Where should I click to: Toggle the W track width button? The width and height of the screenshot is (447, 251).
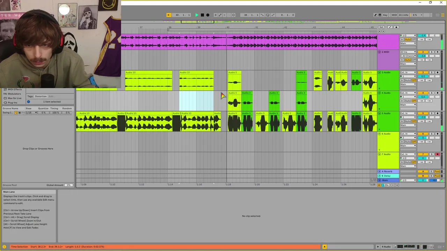[x=397, y=185]
